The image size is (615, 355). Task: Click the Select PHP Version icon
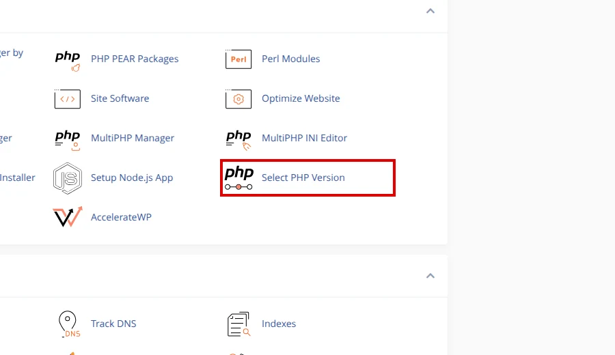tap(239, 177)
